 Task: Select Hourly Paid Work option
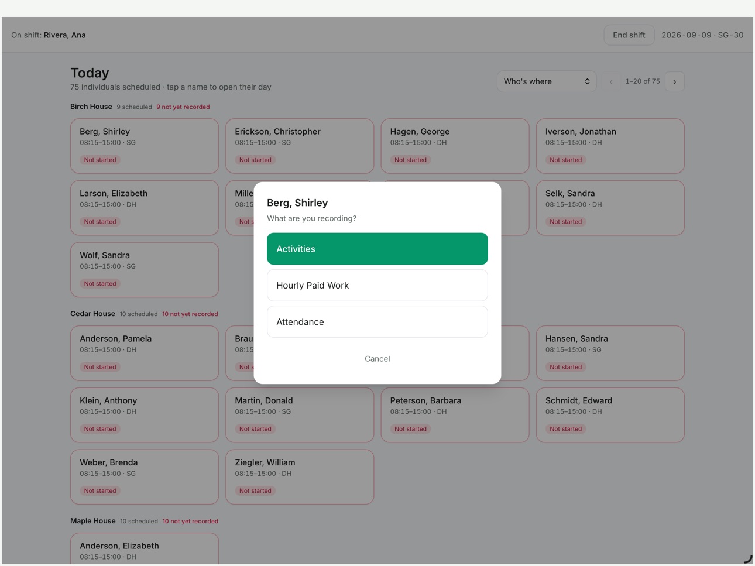(377, 285)
